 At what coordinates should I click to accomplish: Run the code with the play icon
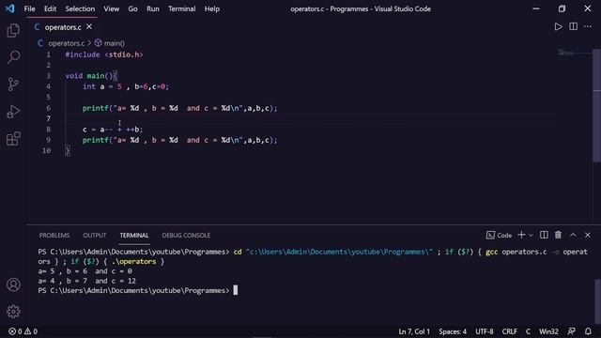coord(558,26)
